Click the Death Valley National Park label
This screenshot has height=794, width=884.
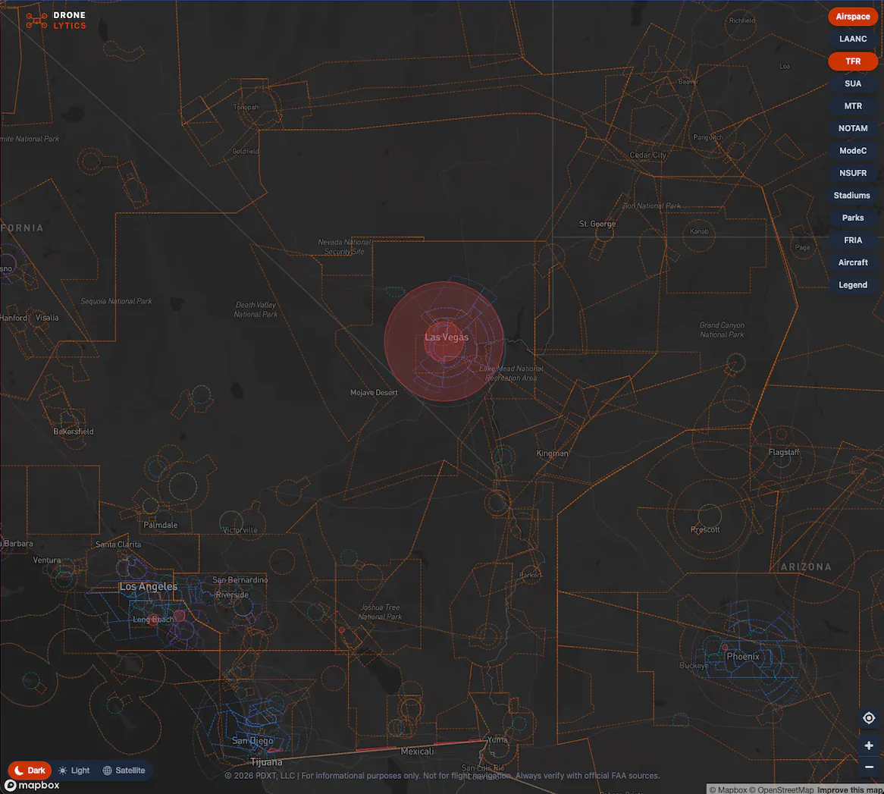pos(255,309)
